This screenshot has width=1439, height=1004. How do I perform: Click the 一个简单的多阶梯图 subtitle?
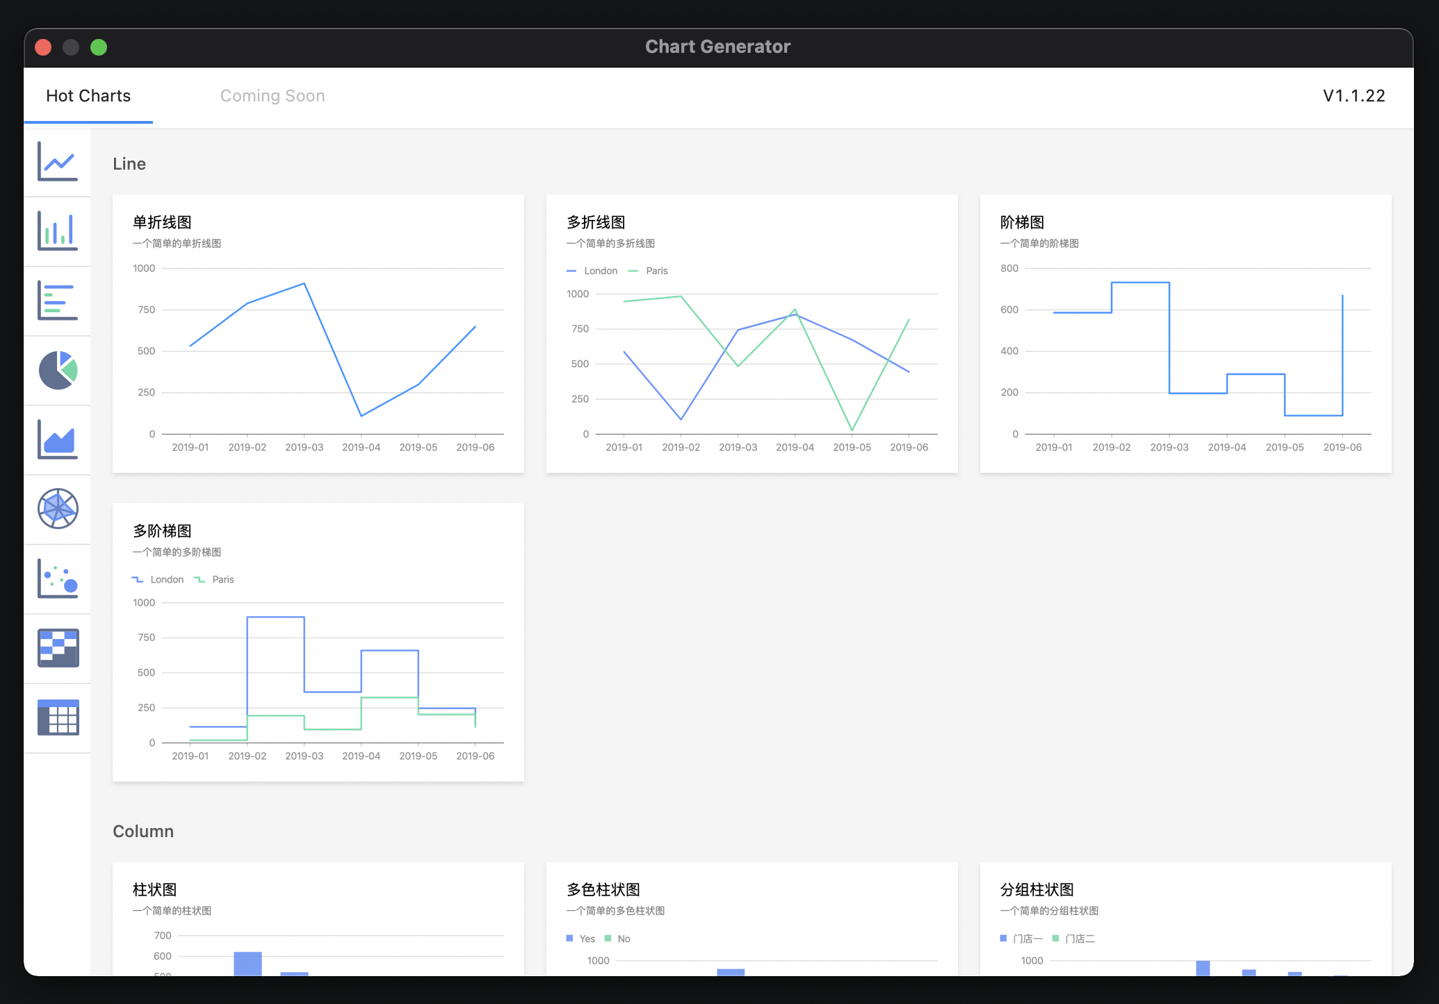(177, 552)
